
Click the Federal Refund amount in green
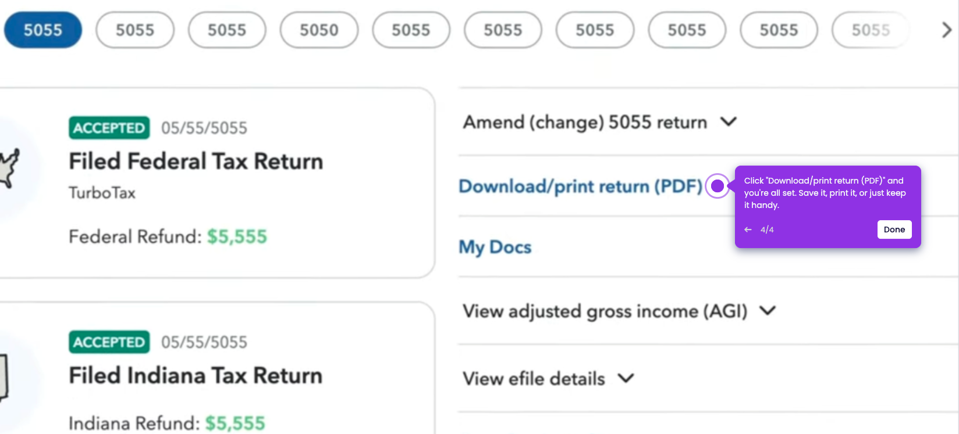click(237, 237)
